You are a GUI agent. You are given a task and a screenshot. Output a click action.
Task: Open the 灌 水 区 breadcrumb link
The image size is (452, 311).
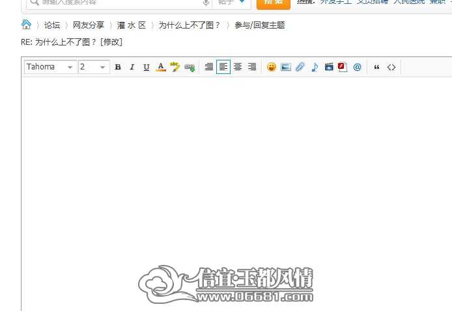[132, 25]
